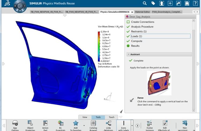
Task: Click tab scroll right arrow
Action: coord(197,12)
